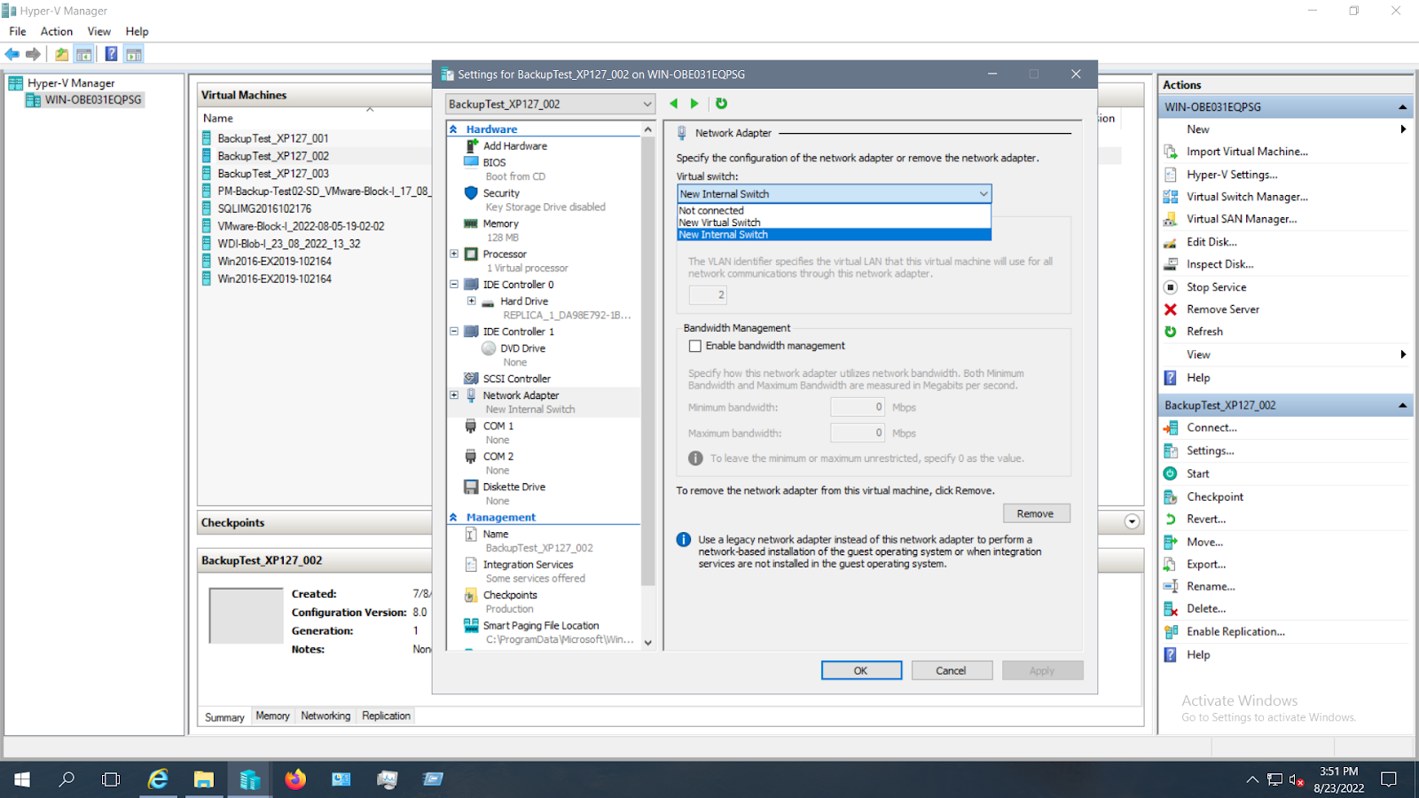Click Start action for BackupTest_XP127_002

pyautogui.click(x=1198, y=473)
